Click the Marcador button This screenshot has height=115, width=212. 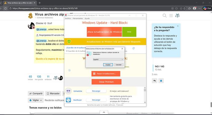tap(53, 94)
